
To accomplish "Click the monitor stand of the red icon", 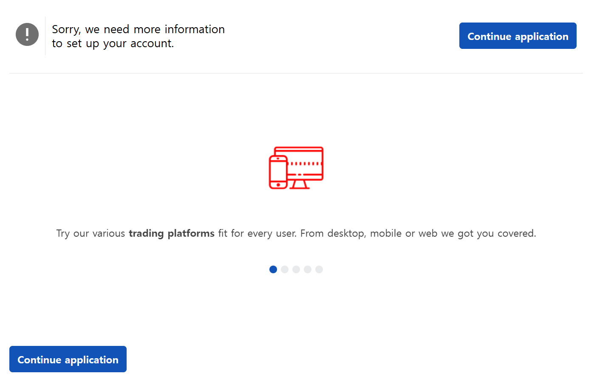I will (x=300, y=184).
